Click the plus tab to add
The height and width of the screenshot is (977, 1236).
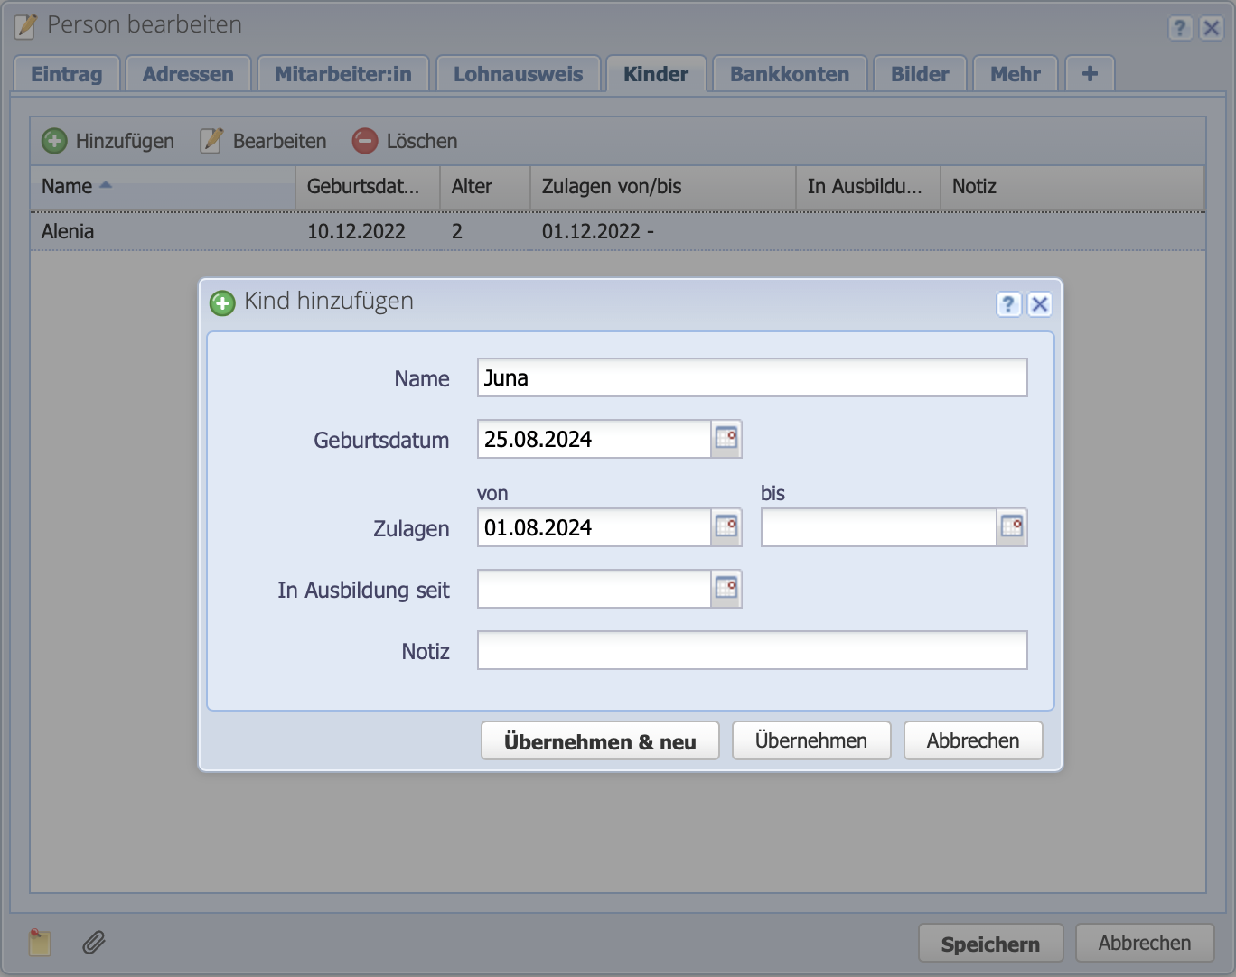[x=1090, y=74]
